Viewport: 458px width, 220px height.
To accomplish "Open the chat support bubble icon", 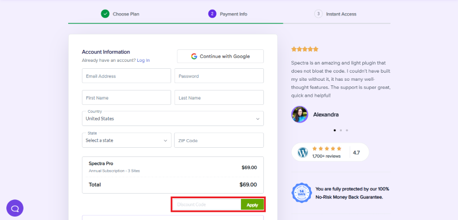I will point(15,208).
